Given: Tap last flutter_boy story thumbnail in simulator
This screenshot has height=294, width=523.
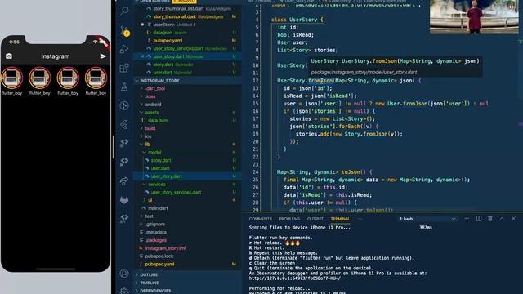Looking at the screenshot, I should pos(96,78).
